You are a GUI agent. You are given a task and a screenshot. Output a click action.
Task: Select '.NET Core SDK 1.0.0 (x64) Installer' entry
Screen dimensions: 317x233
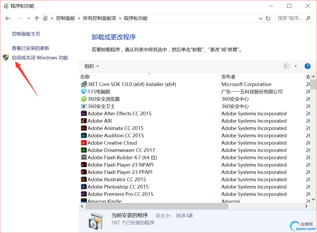[x=132, y=84]
